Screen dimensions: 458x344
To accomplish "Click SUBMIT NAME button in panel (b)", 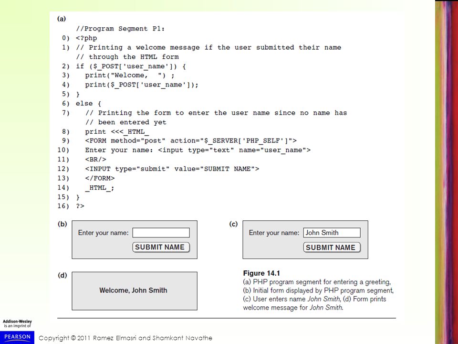I will (x=161, y=247).
